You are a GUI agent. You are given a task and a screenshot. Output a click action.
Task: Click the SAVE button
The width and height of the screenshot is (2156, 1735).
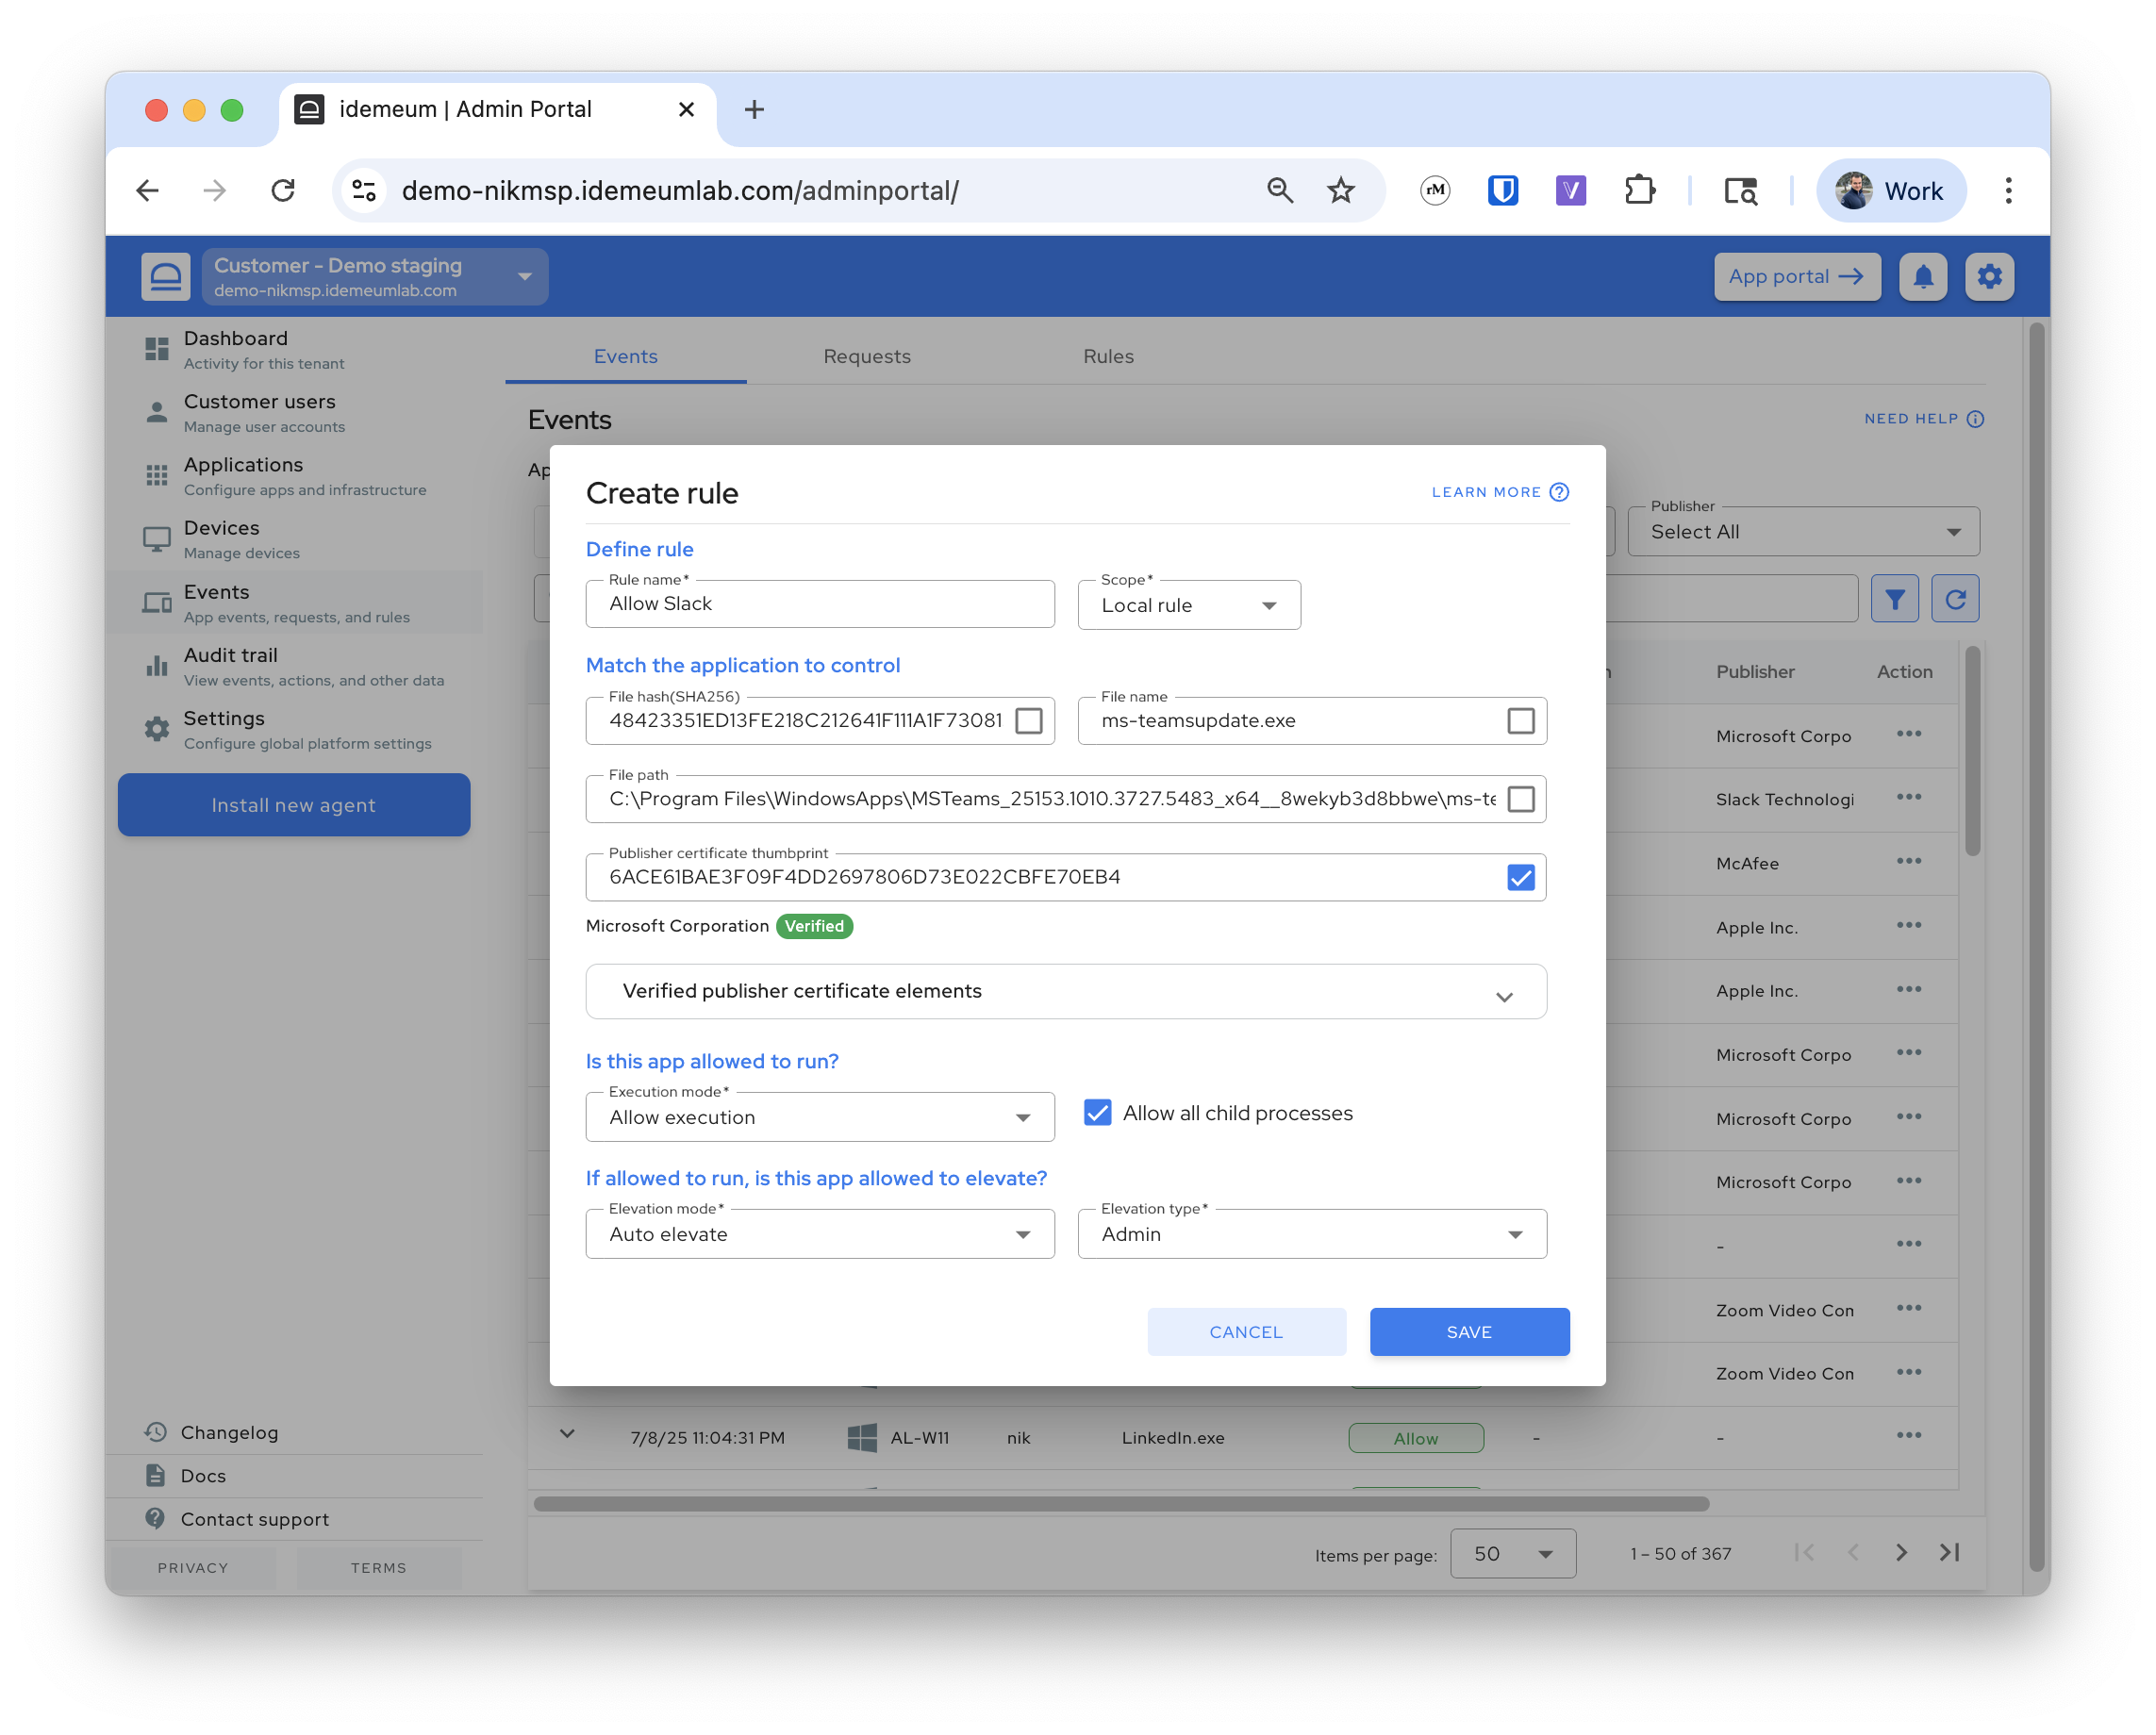click(1469, 1332)
